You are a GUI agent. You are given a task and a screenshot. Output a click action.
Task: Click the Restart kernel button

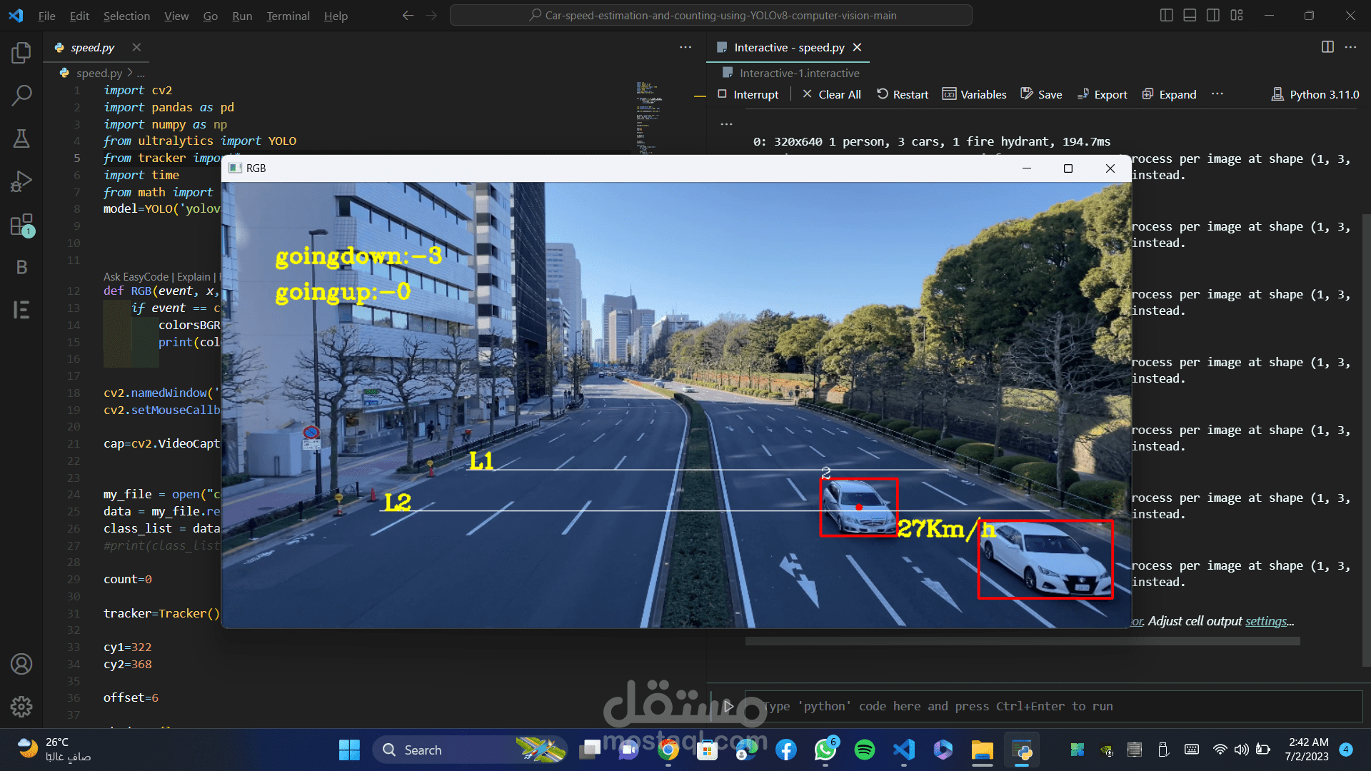pyautogui.click(x=903, y=94)
